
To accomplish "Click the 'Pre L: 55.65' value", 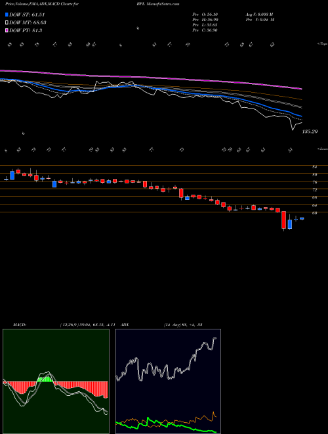I will tap(205, 25).
